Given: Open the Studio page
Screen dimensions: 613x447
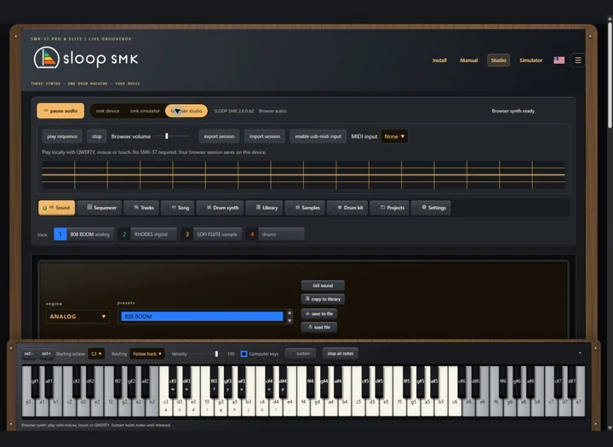Looking at the screenshot, I should [498, 60].
